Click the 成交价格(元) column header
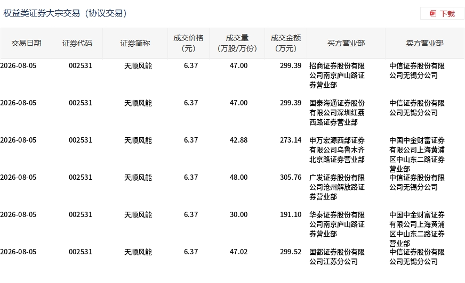Viewport: 465px width, 283px height. (188, 43)
